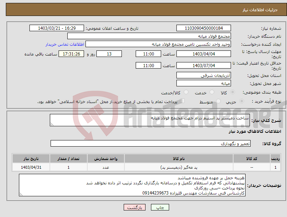Click the کد کالا column header
Viewport: 287px width, 217px height.
point(252,159)
